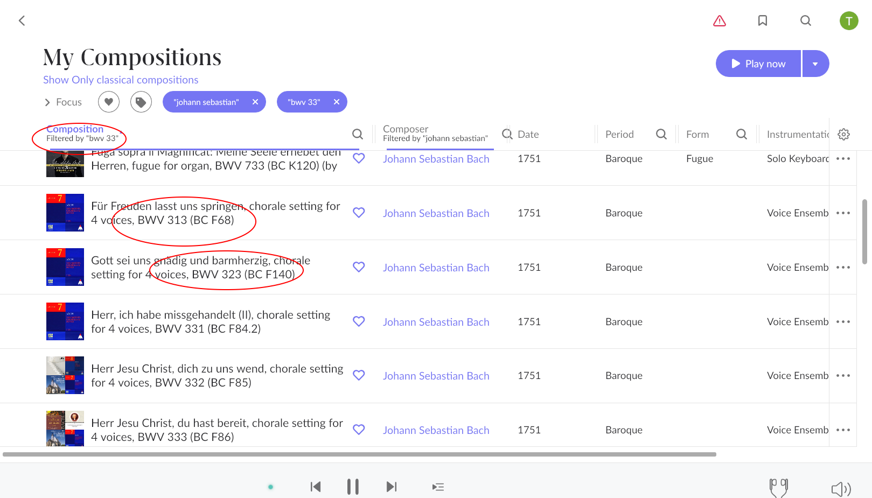This screenshot has width=872, height=498.
Task: Open more options for BWV 323 row
Action: tap(843, 268)
